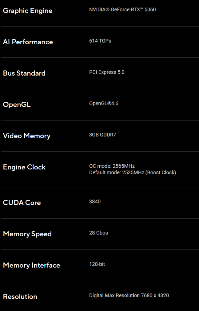This screenshot has height=311, width=199.
Task: Select the Video Memory label
Action: click(x=27, y=136)
